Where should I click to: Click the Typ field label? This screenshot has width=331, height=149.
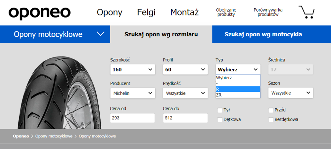tap(219, 60)
